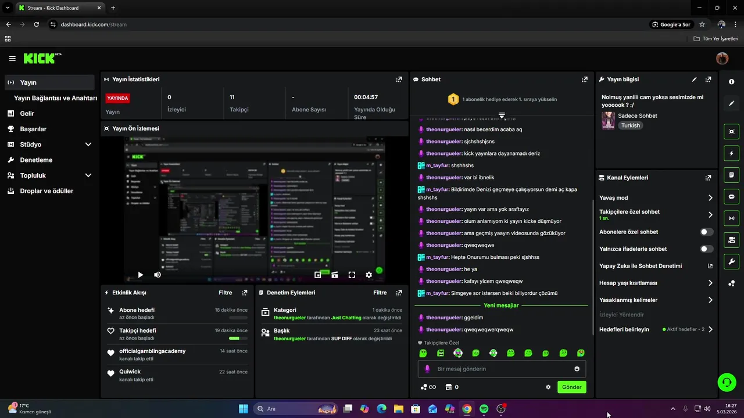Open the info icon in right sidebar
The image size is (744, 418).
click(731, 82)
